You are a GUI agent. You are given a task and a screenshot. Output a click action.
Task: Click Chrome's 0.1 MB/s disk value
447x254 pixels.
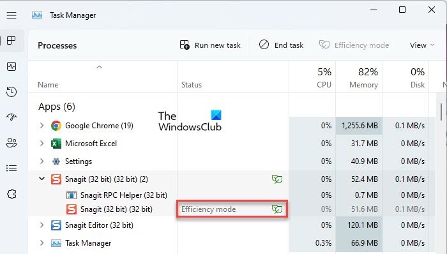pos(410,126)
